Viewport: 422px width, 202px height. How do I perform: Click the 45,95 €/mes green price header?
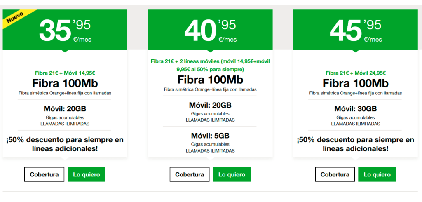coord(356,30)
